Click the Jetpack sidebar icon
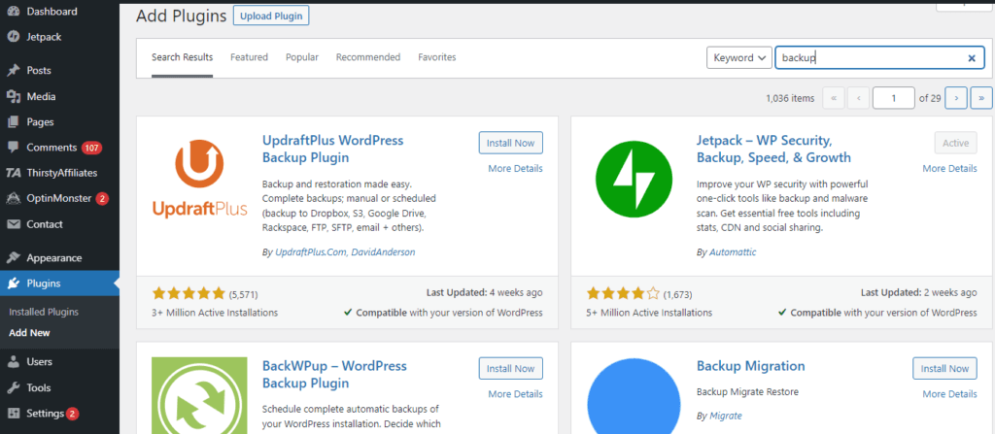 click(13, 37)
